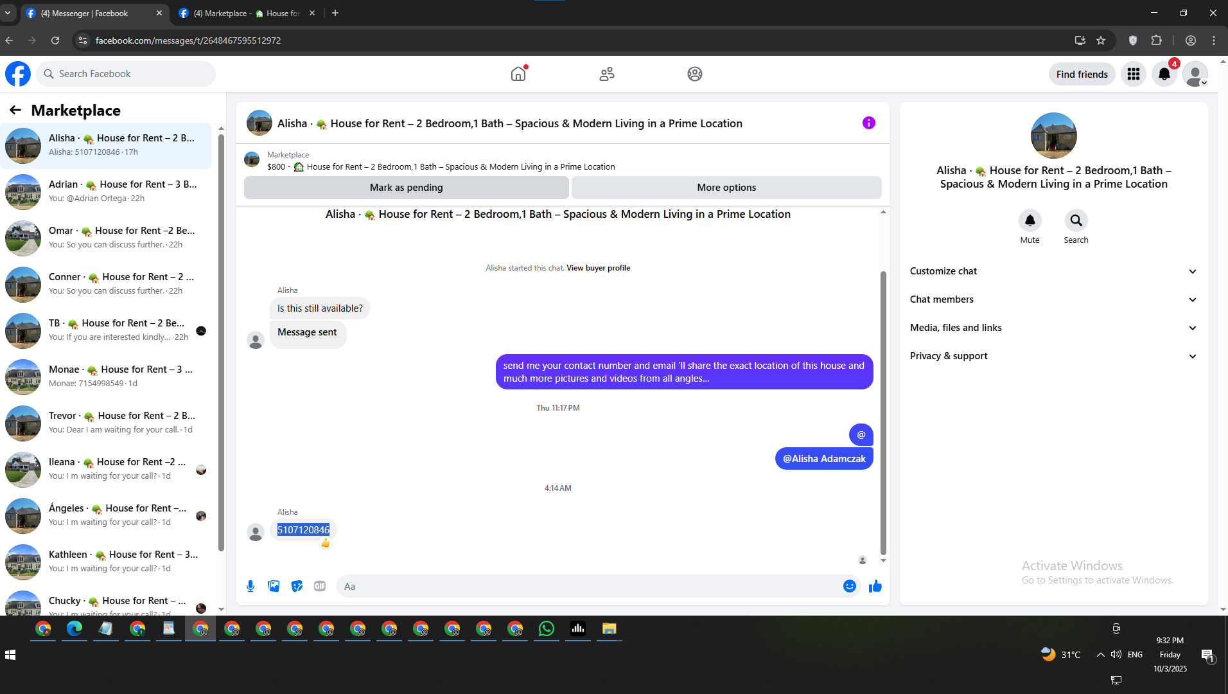
Task: Open the Facebook home feed icon
Action: (x=518, y=74)
